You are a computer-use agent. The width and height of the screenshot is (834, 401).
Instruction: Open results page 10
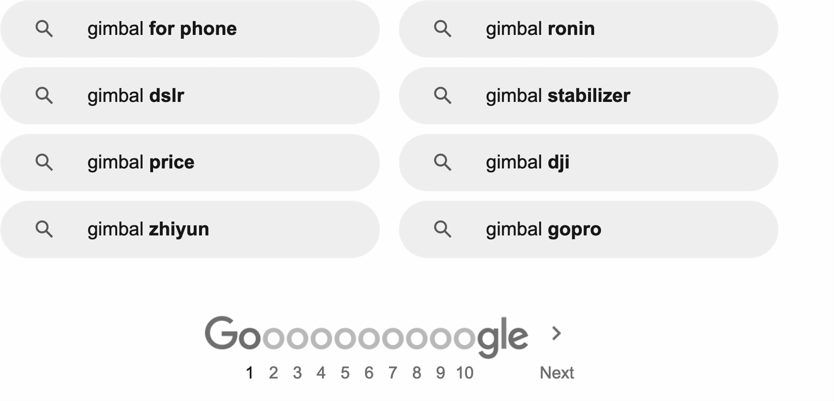[465, 373]
